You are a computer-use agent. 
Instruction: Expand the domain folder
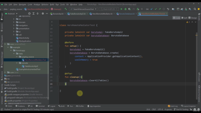tap(14, 22)
